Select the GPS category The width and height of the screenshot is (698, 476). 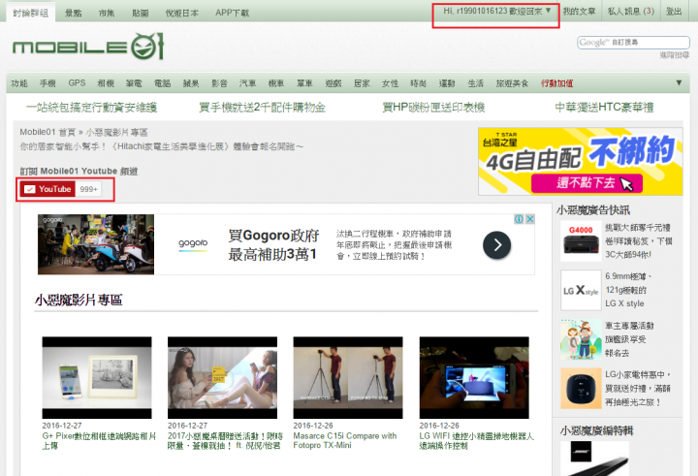point(77,82)
